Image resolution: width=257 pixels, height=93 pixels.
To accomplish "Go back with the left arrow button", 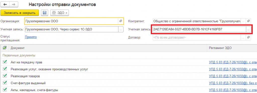I will click(5, 4).
